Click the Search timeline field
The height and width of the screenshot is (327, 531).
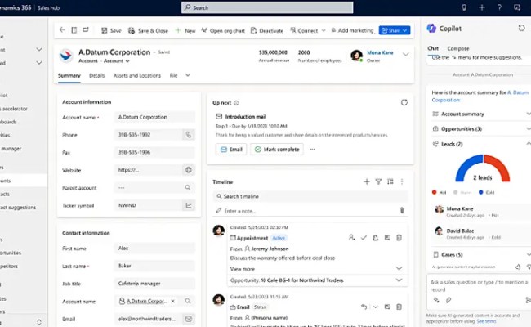(x=310, y=196)
